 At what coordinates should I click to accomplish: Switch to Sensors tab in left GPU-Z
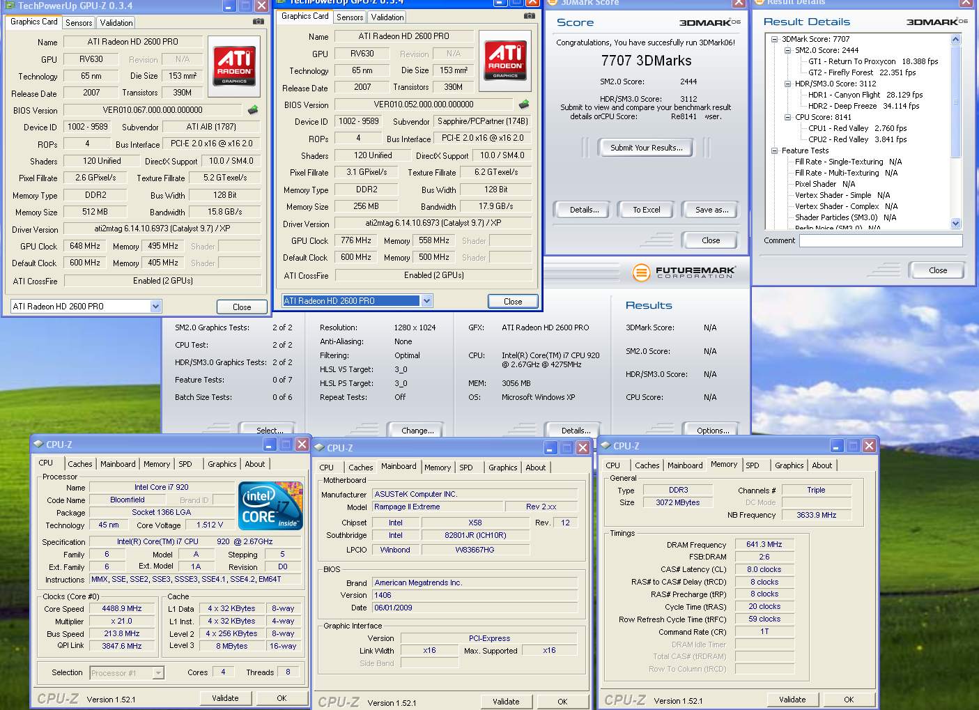(x=79, y=23)
